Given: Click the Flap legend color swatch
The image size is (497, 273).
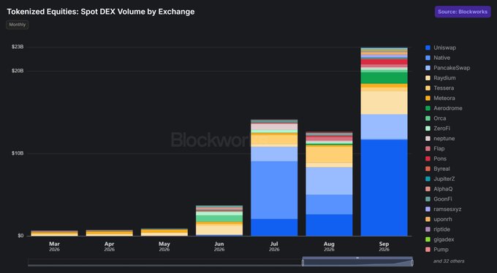Looking at the screenshot, I should tap(428, 148).
